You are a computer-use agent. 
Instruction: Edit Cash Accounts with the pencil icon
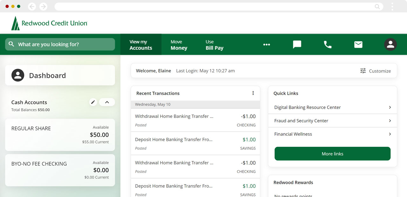(x=93, y=102)
